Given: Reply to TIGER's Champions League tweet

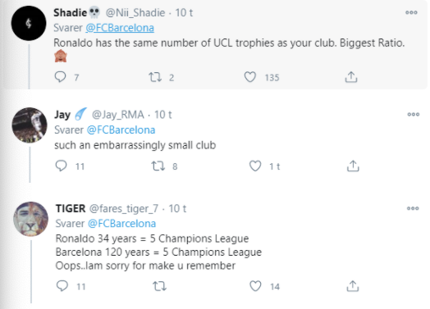Looking at the screenshot, I should coord(62,286).
